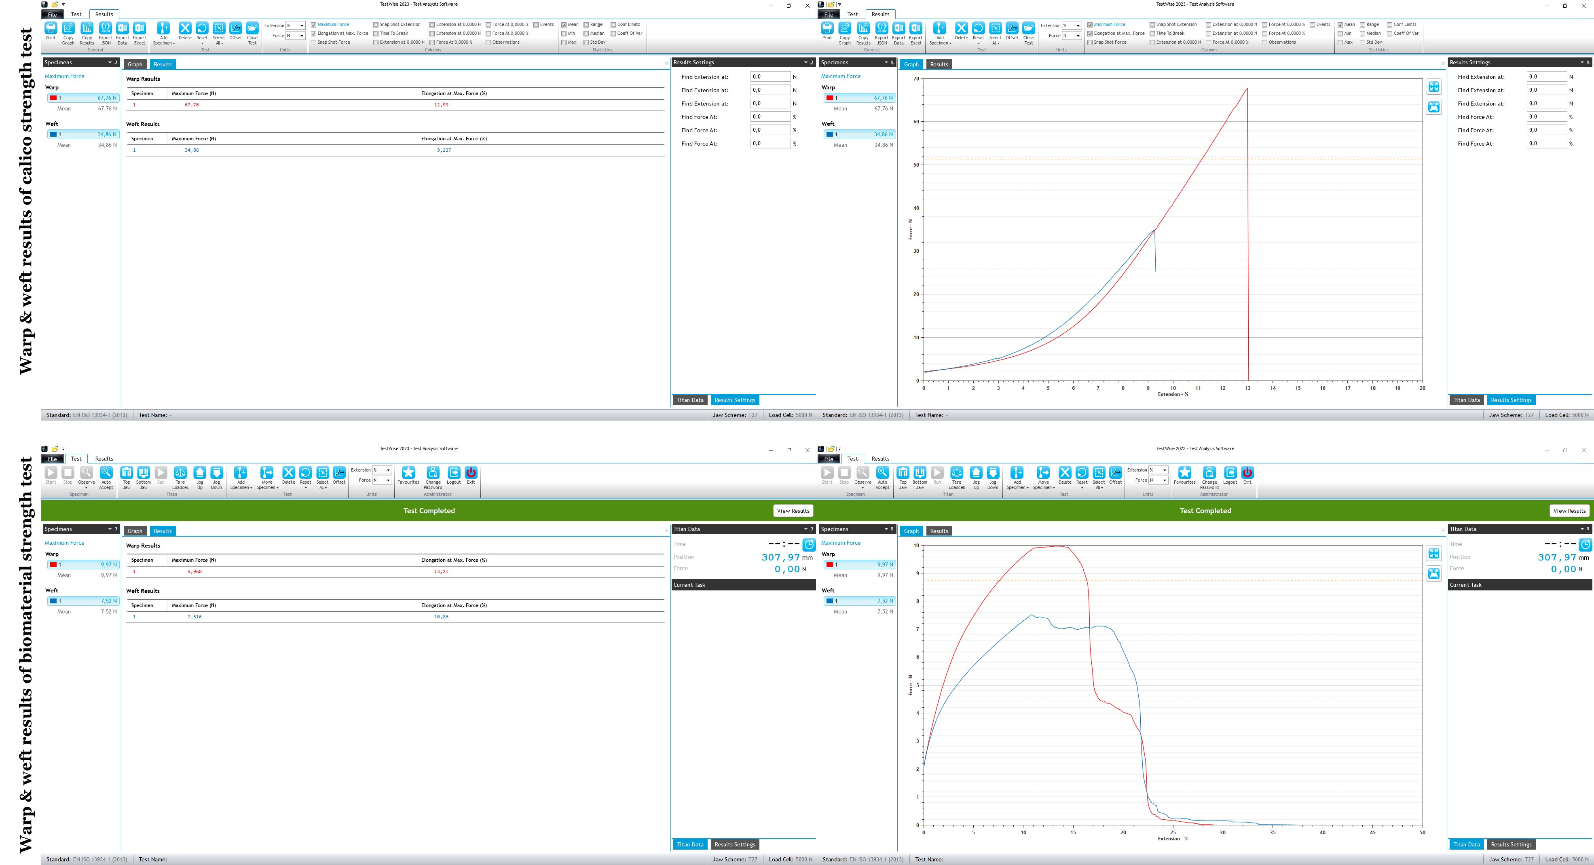The height and width of the screenshot is (865, 1594).
Task: Click View Results in the biomaterial graph window
Action: [x=1569, y=511]
